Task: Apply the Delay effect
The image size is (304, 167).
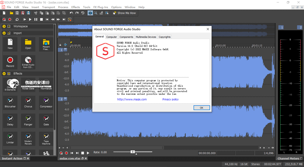Action: pos(10,121)
